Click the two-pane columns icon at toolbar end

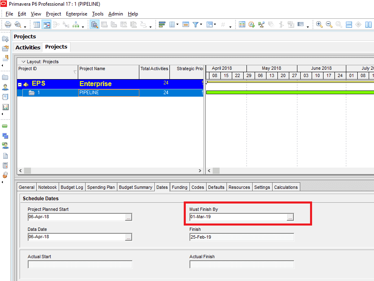(369, 24)
